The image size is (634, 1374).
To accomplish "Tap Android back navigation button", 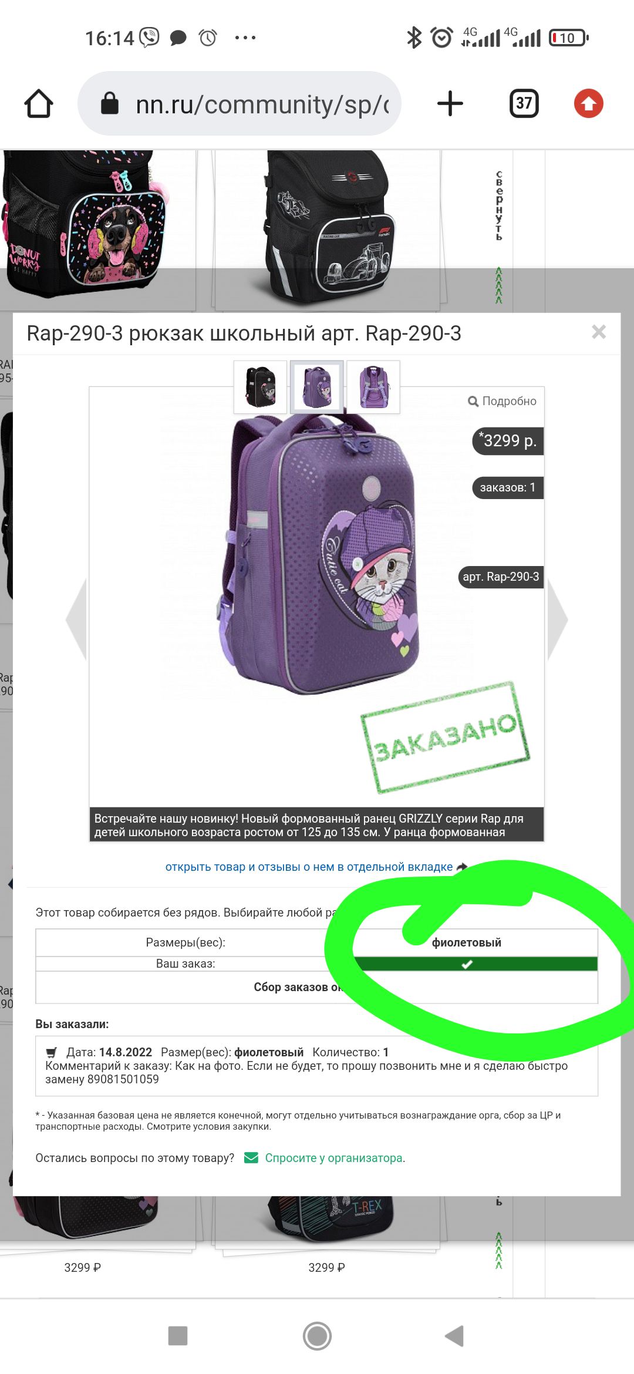I will coord(455,1336).
